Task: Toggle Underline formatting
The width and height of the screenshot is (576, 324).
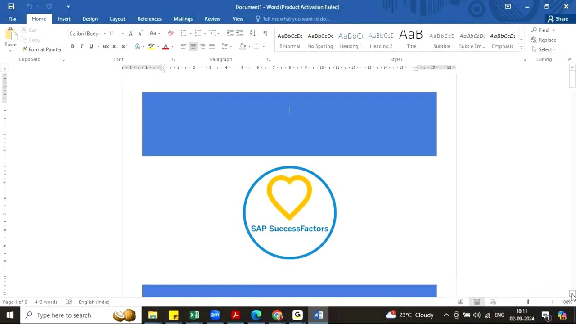Action: [91, 46]
